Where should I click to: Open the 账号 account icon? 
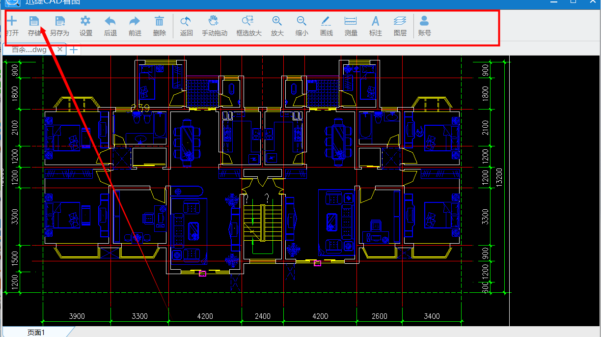pos(424,26)
